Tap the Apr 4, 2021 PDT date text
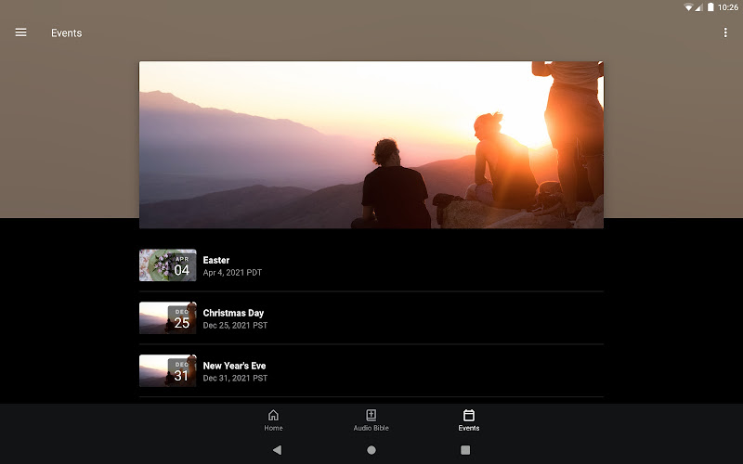The width and height of the screenshot is (743, 464). [x=232, y=274]
